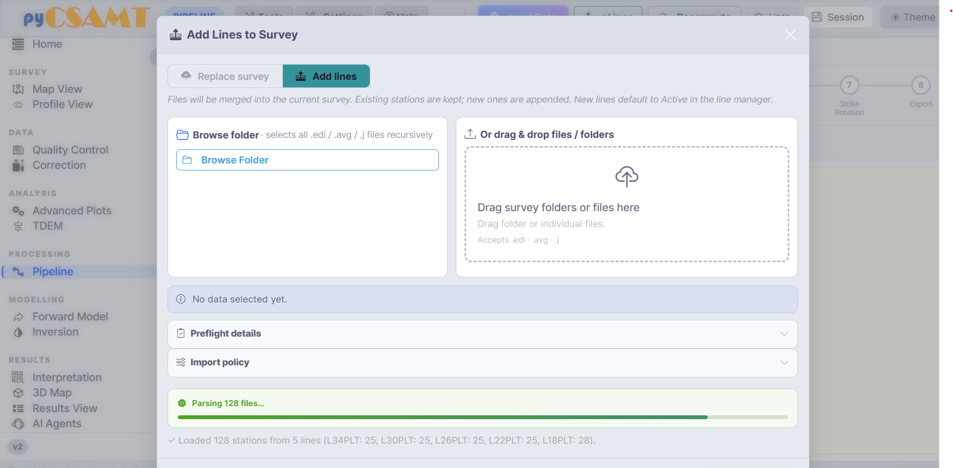Image resolution: width=953 pixels, height=468 pixels.
Task: Open AI Agents in the sidebar
Action: 57,423
